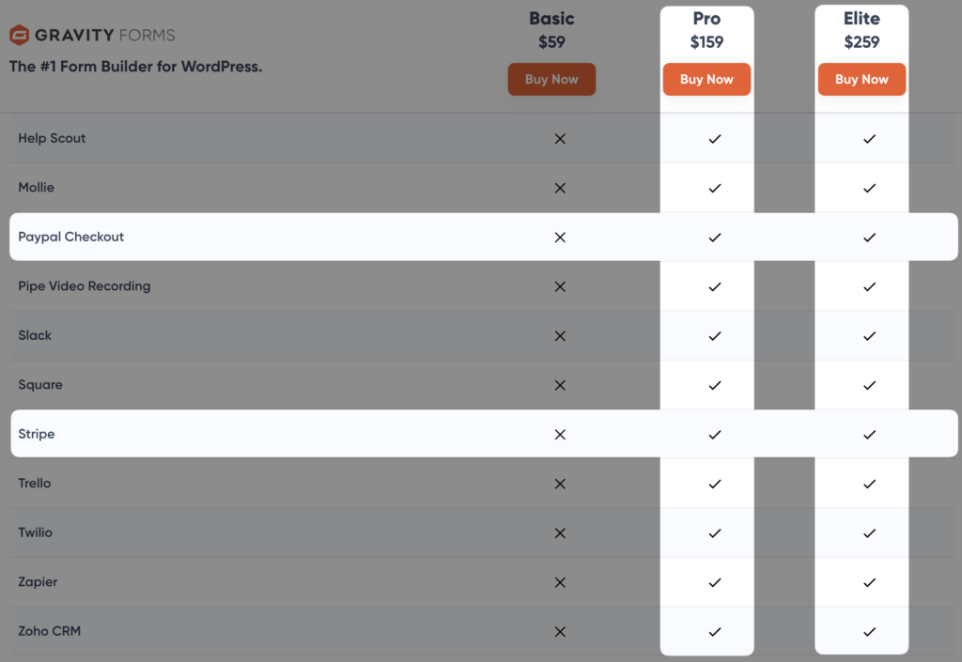Click the Elite checkmark for Zoho CRM

(x=869, y=632)
